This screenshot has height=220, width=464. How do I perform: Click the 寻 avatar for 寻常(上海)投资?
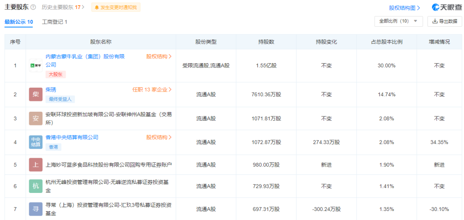tap(36, 209)
